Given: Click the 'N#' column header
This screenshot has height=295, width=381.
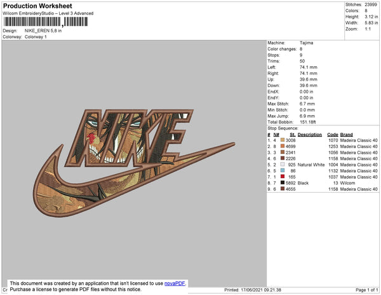Looking at the screenshot, I should point(276,135).
